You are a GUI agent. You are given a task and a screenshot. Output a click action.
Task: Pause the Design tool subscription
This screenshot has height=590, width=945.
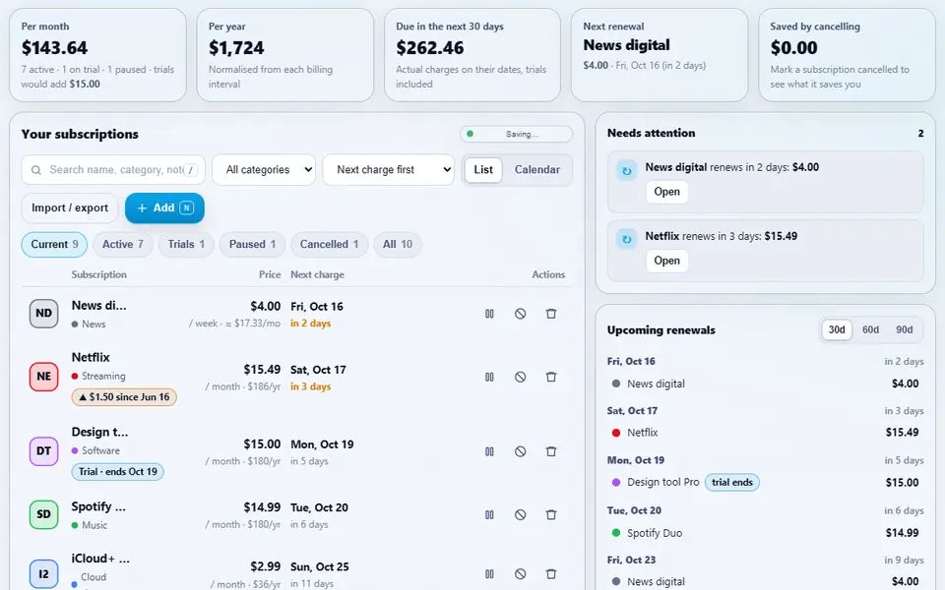(x=489, y=451)
